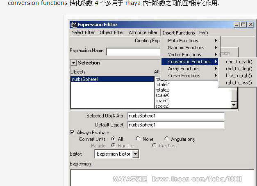The width and height of the screenshot is (257, 186).
Task: Minimize the Expression Editor window
Action: click(237, 25)
